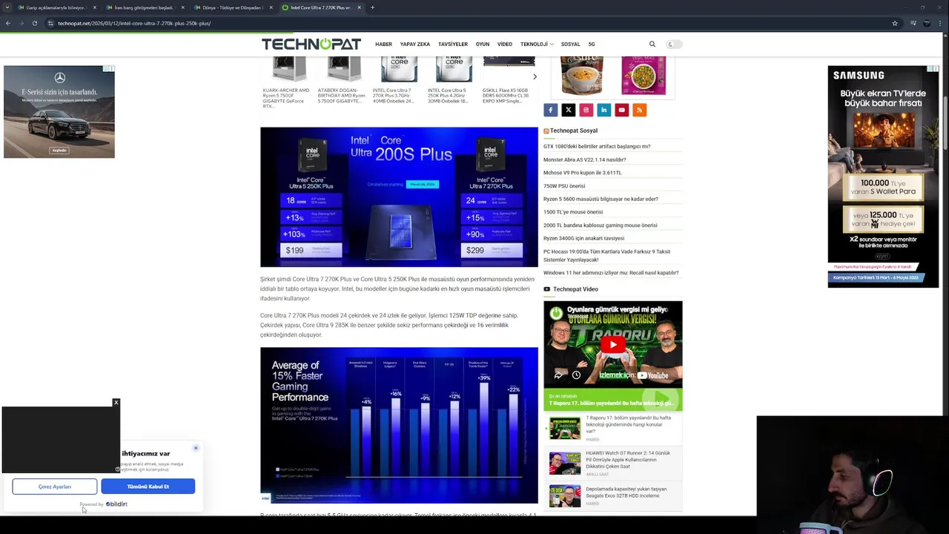Open Chrome three-dot menu
The image size is (949, 534).
pyautogui.click(x=942, y=23)
